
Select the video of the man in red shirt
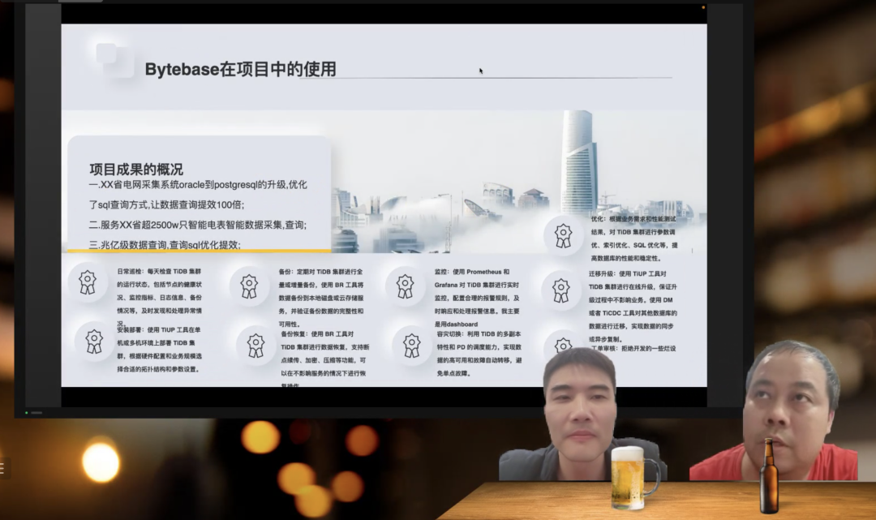click(x=774, y=410)
